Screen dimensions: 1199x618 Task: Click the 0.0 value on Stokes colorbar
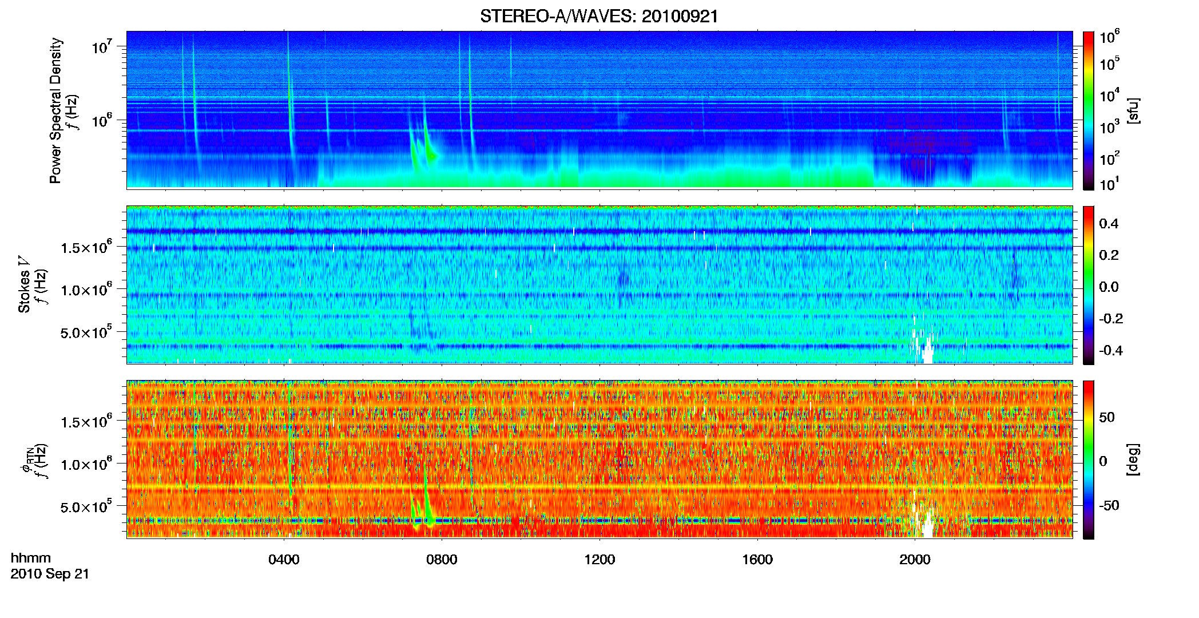(x=1109, y=287)
